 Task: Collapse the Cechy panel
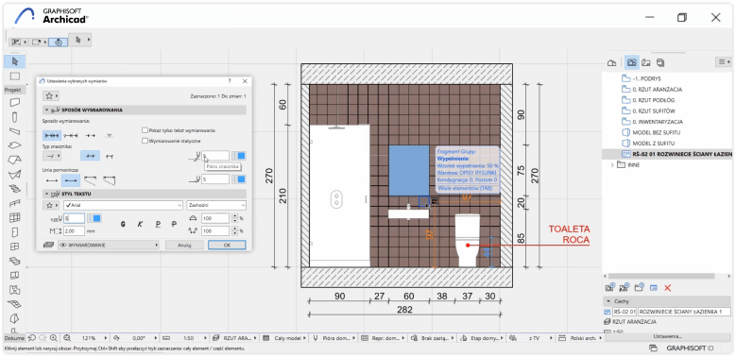[x=608, y=301]
